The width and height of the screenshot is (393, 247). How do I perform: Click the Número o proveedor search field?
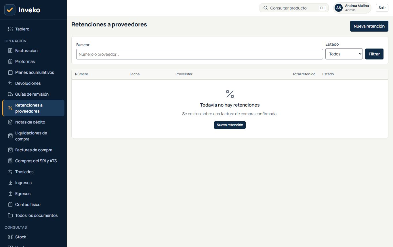click(199, 54)
